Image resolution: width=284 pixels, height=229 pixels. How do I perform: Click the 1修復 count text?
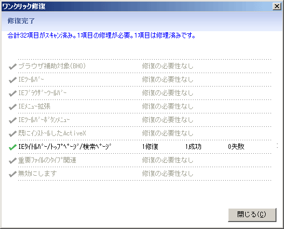[x=150, y=147]
